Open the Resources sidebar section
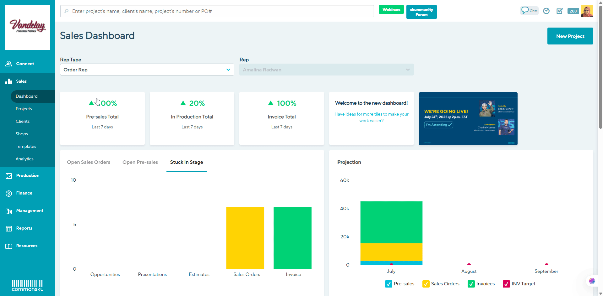603x296 pixels. point(27,246)
